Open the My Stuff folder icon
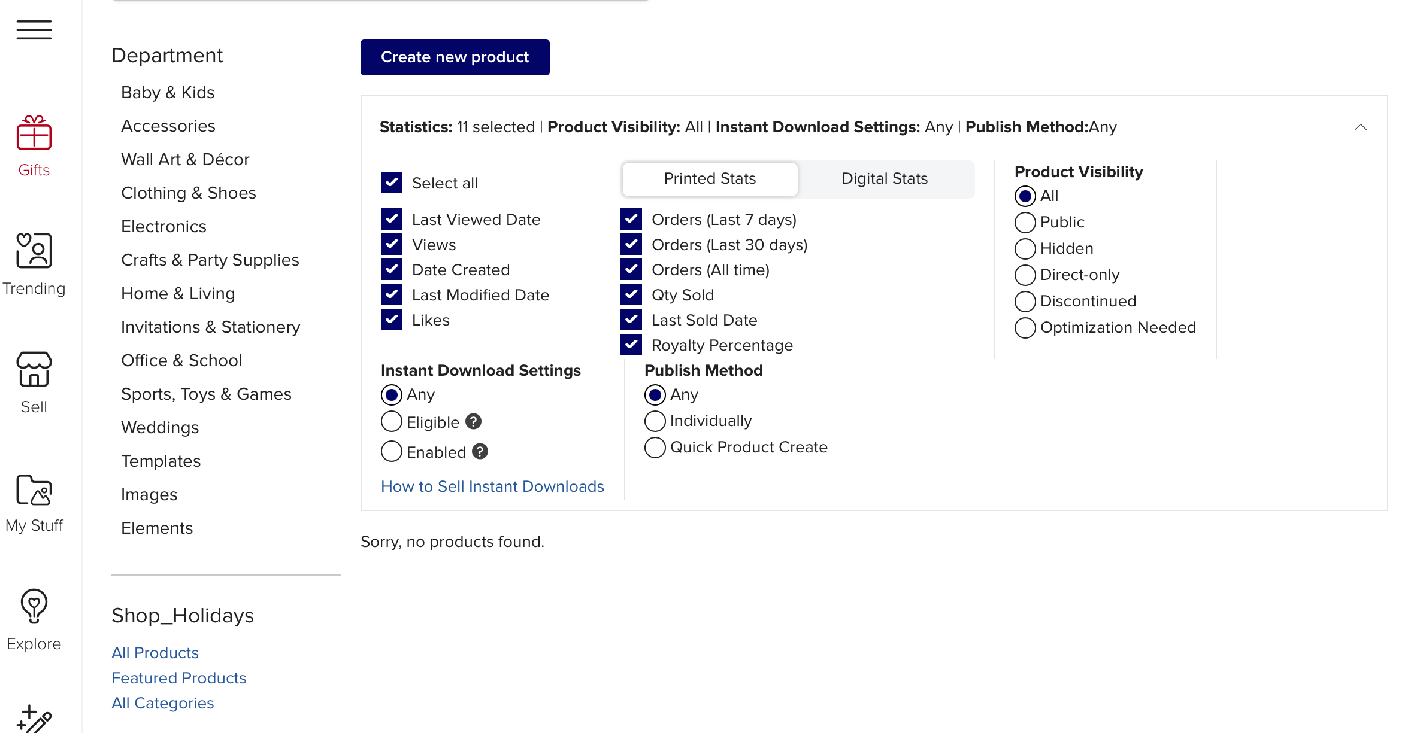Screen dimensions: 1417x733 coord(34,490)
